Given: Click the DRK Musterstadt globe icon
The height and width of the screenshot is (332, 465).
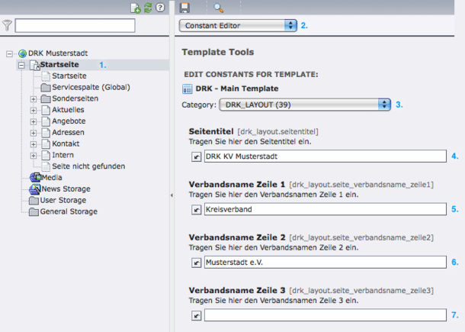Looking at the screenshot, I should [23, 53].
